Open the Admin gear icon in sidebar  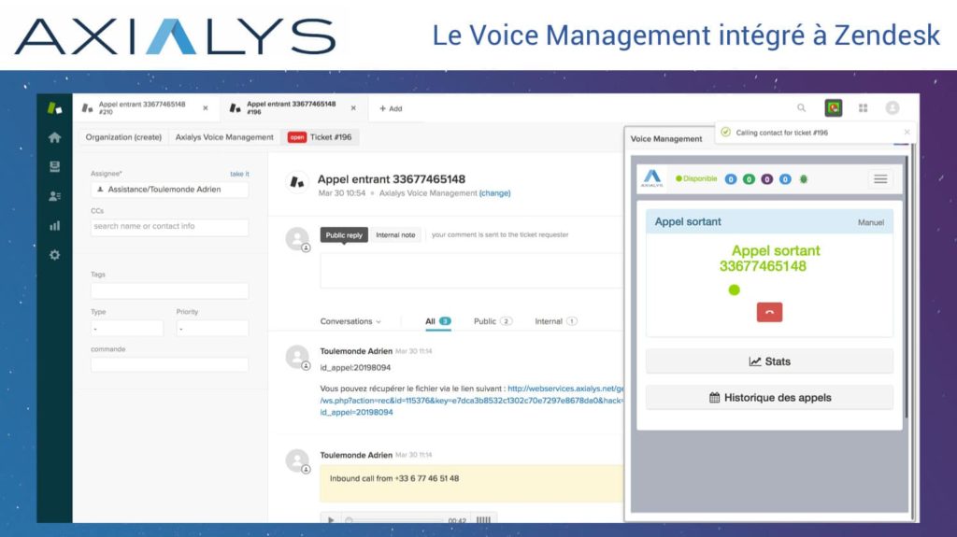pyautogui.click(x=54, y=254)
